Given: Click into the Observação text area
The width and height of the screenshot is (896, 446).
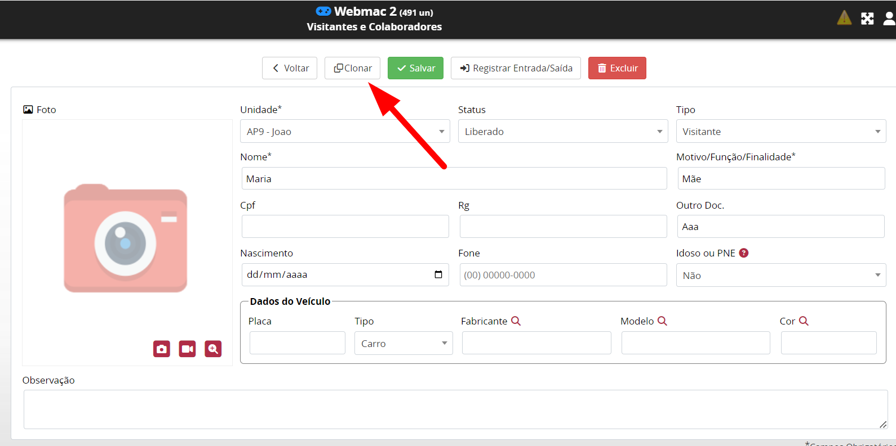Looking at the screenshot, I should pos(455,409).
